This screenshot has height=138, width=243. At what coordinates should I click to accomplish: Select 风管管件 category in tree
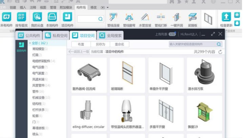[41, 86]
